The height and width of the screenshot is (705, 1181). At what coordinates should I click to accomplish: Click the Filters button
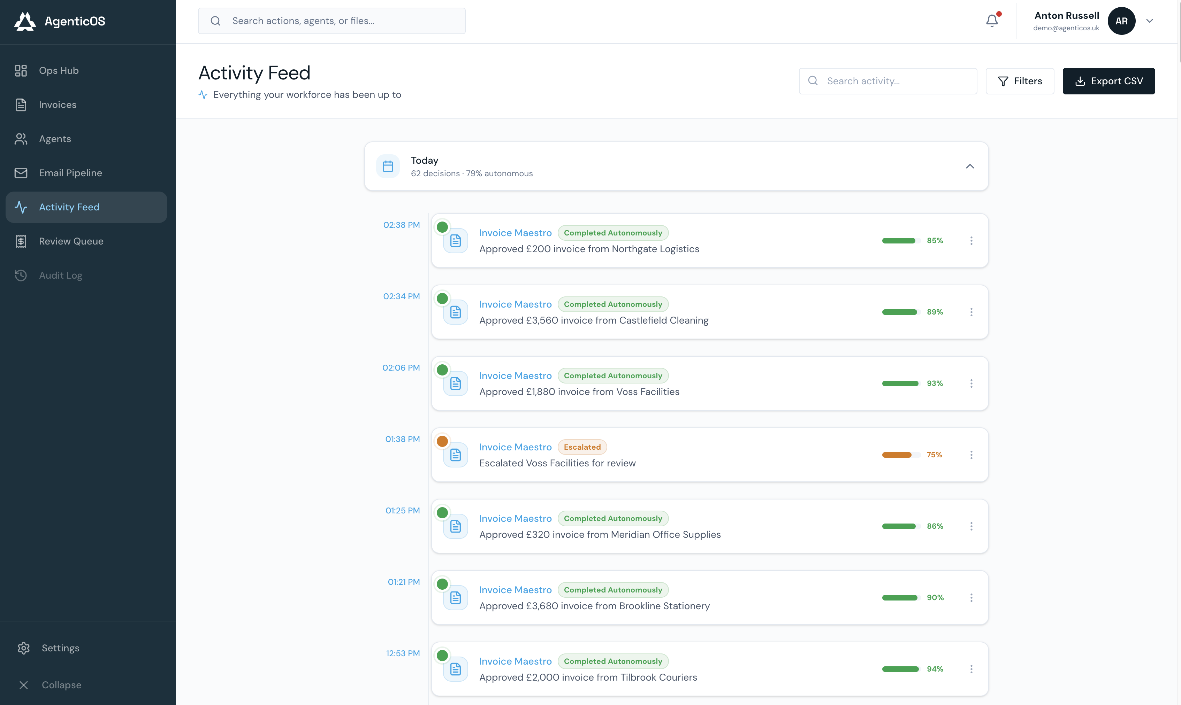(1020, 81)
